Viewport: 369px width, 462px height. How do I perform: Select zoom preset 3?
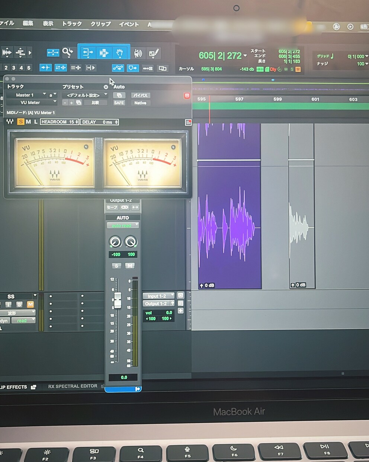point(14,68)
